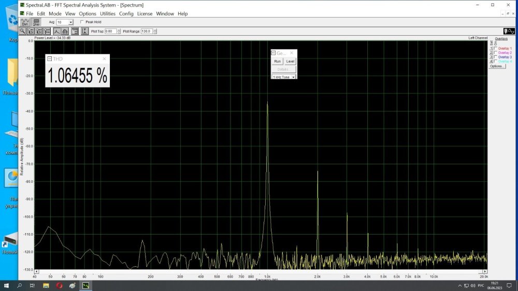Turn on the Overlay 1 checkbox
The height and width of the screenshot is (291, 518).
click(x=496, y=48)
